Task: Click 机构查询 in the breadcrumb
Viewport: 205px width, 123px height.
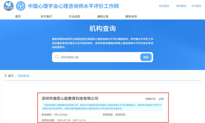Action: (x=23, y=76)
